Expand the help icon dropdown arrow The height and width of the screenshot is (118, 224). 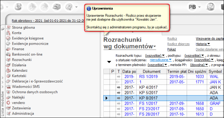pyautogui.click(x=77, y=7)
